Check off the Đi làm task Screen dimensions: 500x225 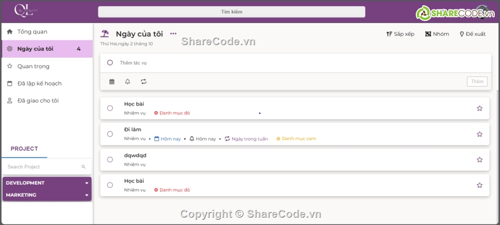(110, 134)
